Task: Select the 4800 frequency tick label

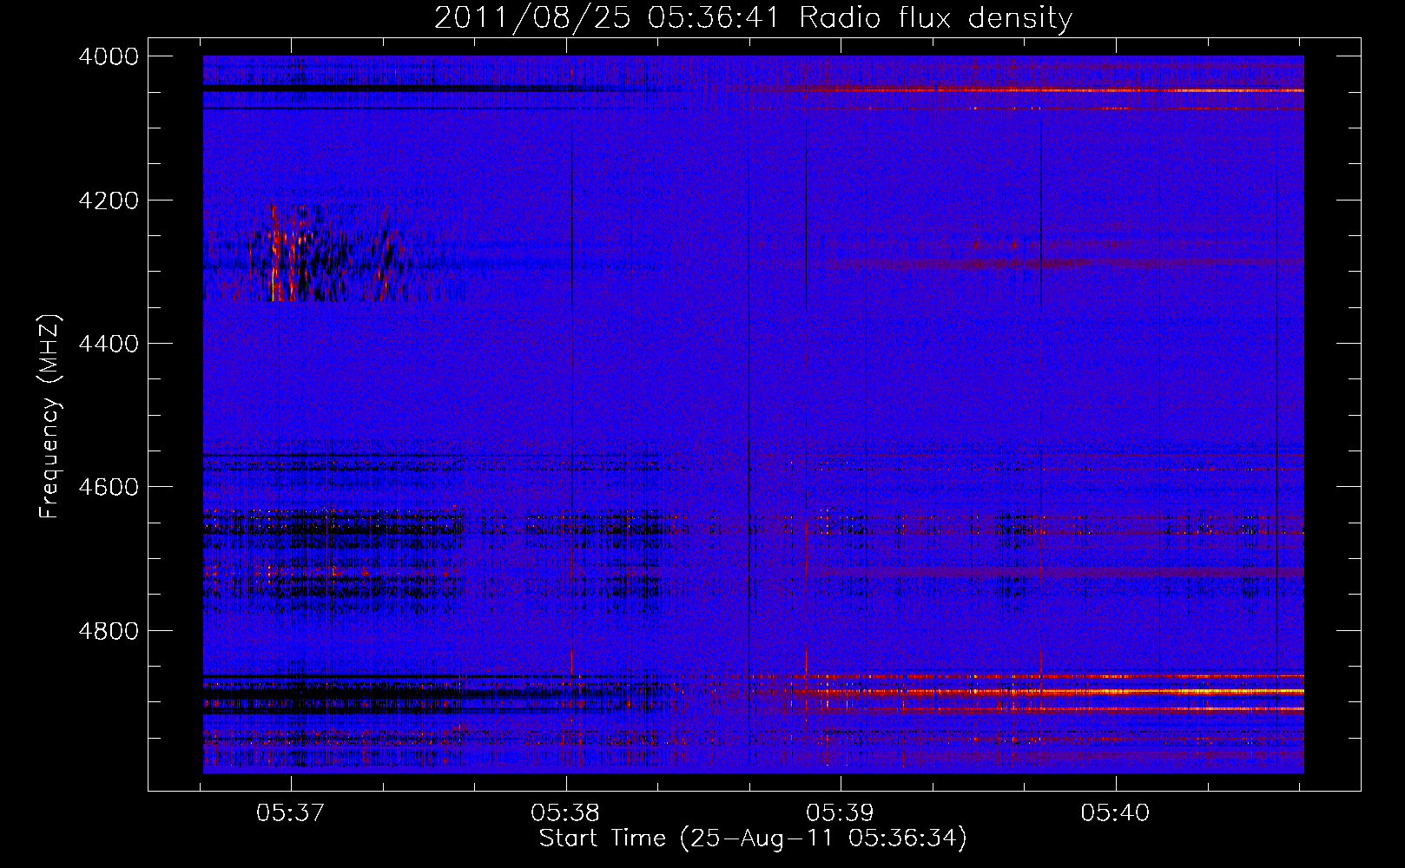Action: [109, 631]
